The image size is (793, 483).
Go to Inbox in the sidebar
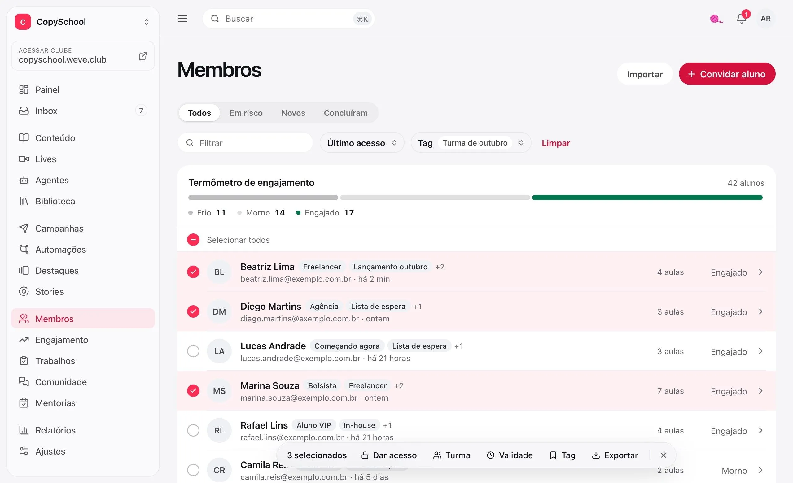(x=83, y=111)
